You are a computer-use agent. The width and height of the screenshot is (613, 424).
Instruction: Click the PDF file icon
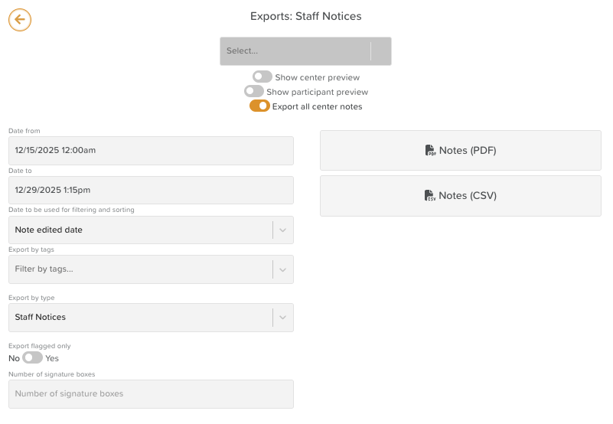click(x=430, y=151)
